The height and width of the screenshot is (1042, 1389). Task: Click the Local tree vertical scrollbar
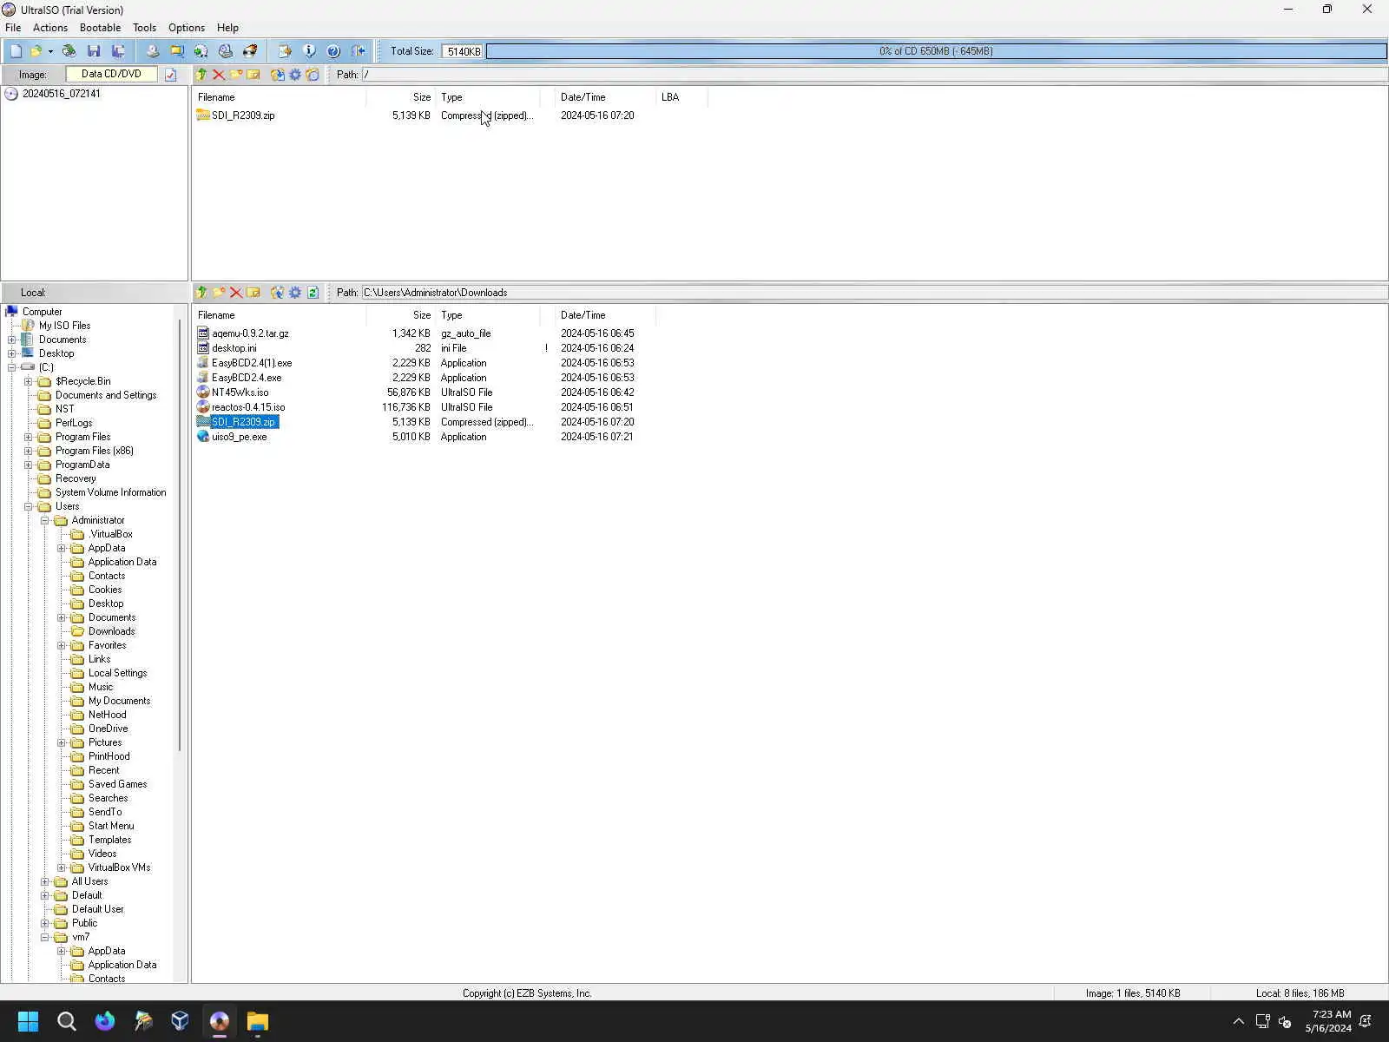[x=180, y=534]
